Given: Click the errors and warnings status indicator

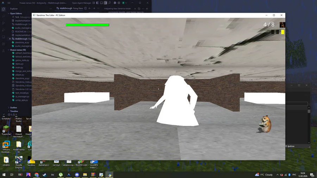Looking at the screenshot, I should click(12, 115).
